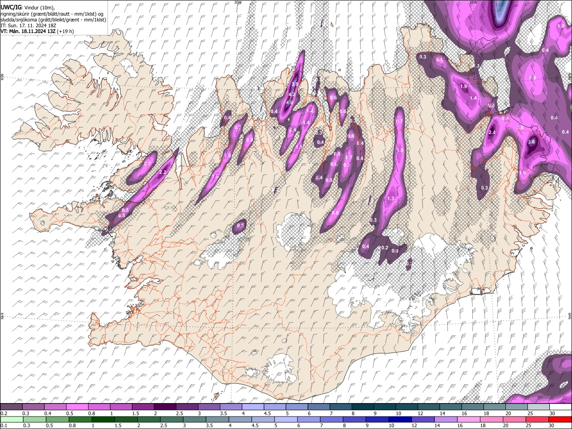The height and width of the screenshot is (429, 572).
Task: Pick upper legend swatch between 4 and 4.5
Action: point(252,407)
